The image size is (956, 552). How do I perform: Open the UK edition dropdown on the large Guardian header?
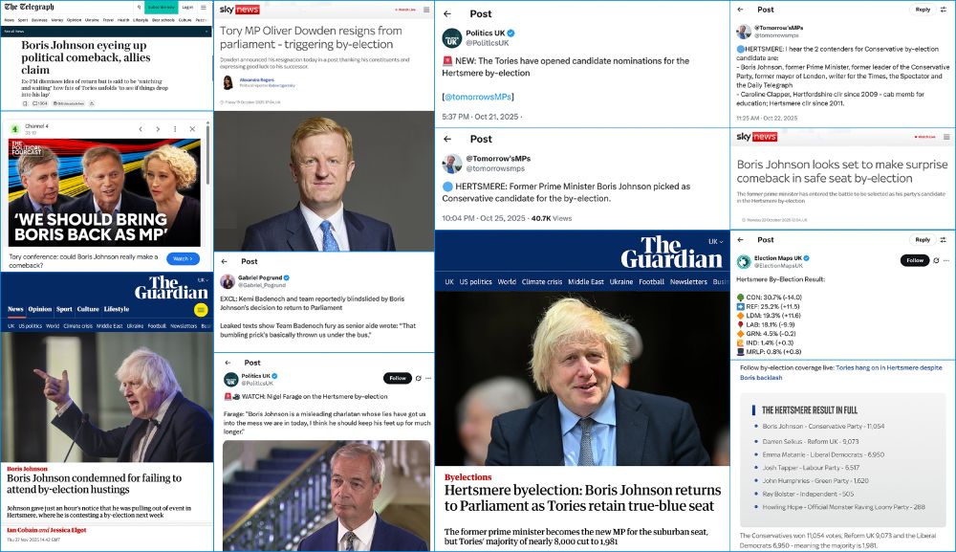[x=716, y=241]
